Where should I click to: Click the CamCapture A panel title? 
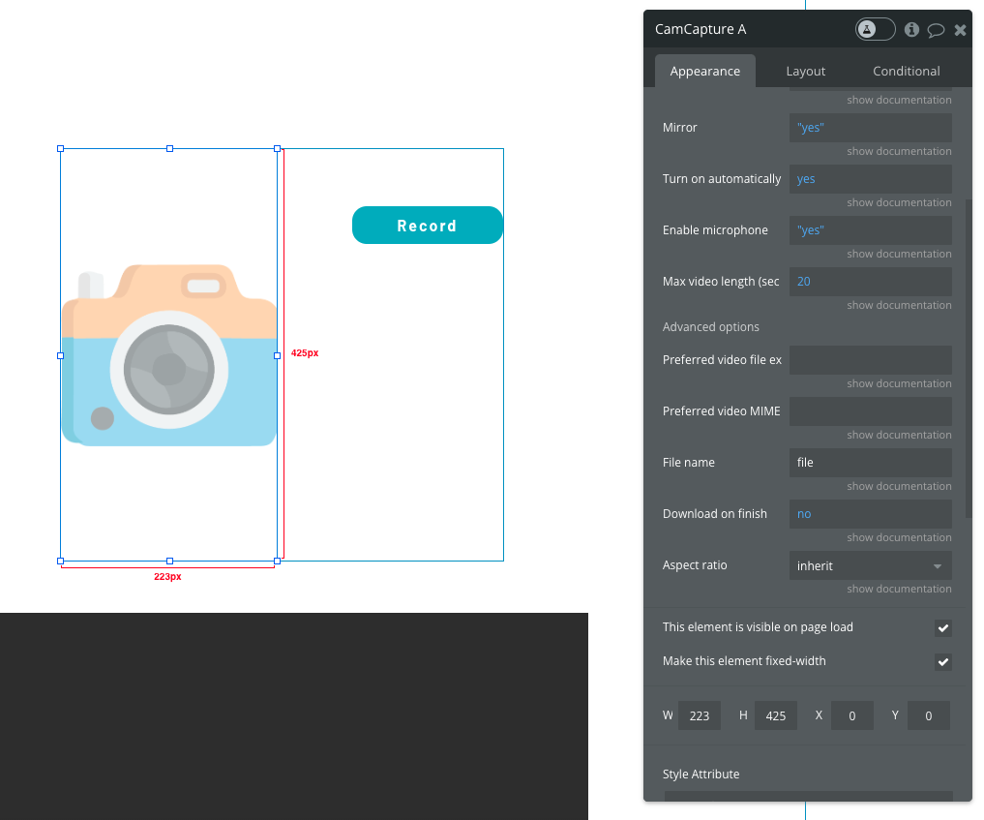[x=701, y=29]
